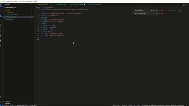This screenshot has width=189, height=106.
Task: Close the find and replace widget
Action: click(x=175, y=11)
